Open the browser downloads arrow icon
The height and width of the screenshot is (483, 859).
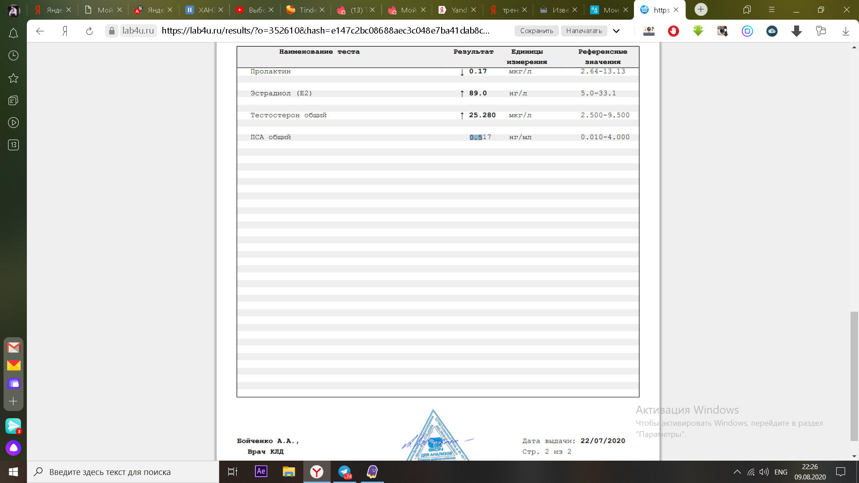point(845,31)
